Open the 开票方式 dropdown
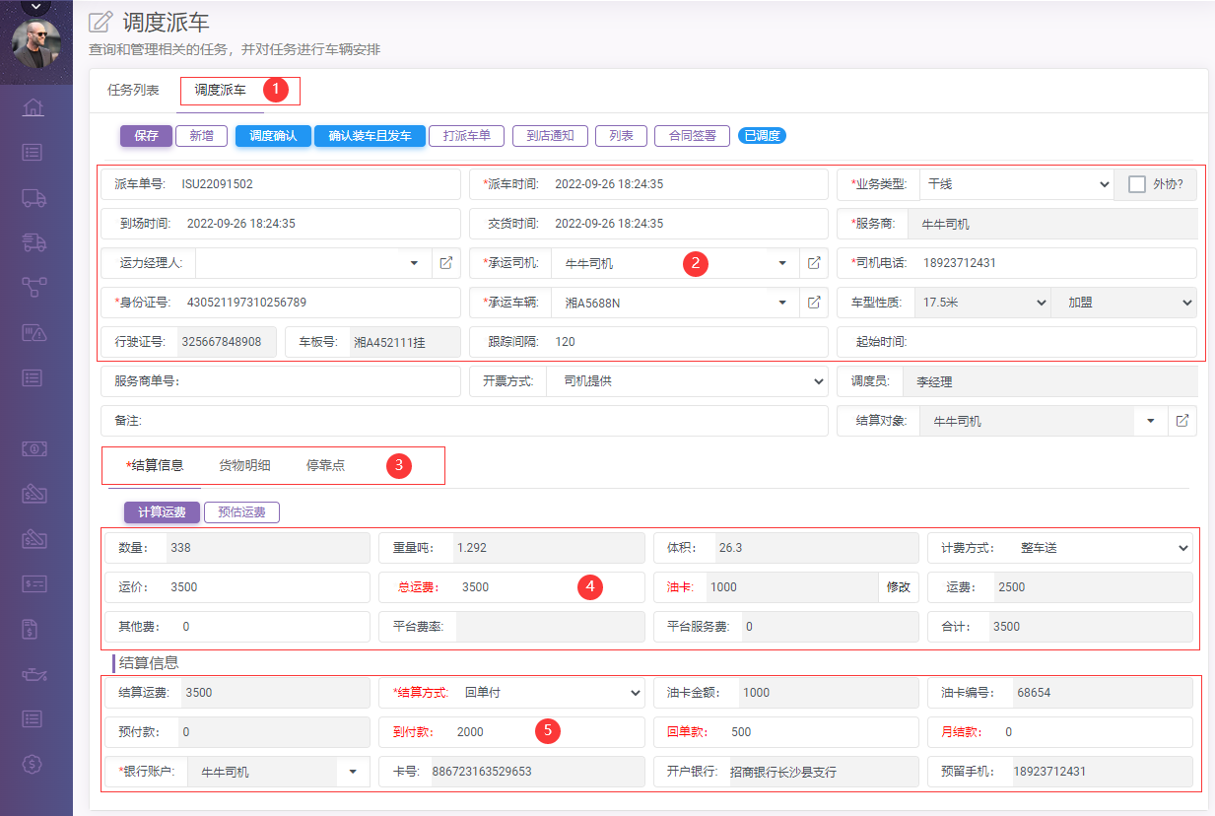1215x816 pixels. tap(686, 381)
